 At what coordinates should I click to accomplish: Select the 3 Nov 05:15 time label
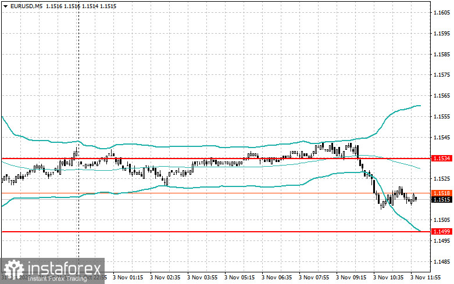click(239, 278)
